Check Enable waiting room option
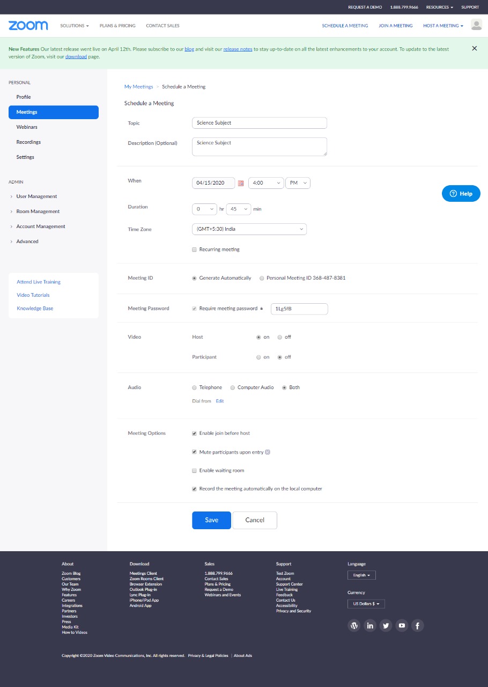Screen dimensions: 488x687 click(195, 471)
